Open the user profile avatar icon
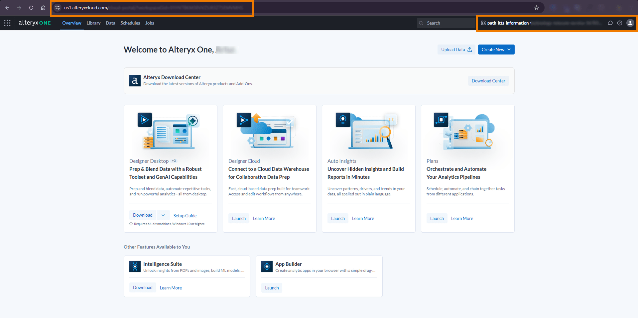Viewport: 638px width, 318px height. pos(630,23)
